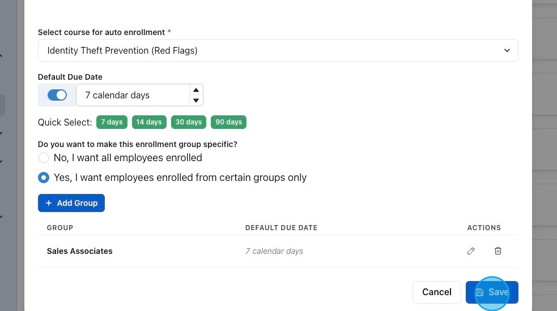
Task: Set due date to 30 days
Action: [189, 122]
